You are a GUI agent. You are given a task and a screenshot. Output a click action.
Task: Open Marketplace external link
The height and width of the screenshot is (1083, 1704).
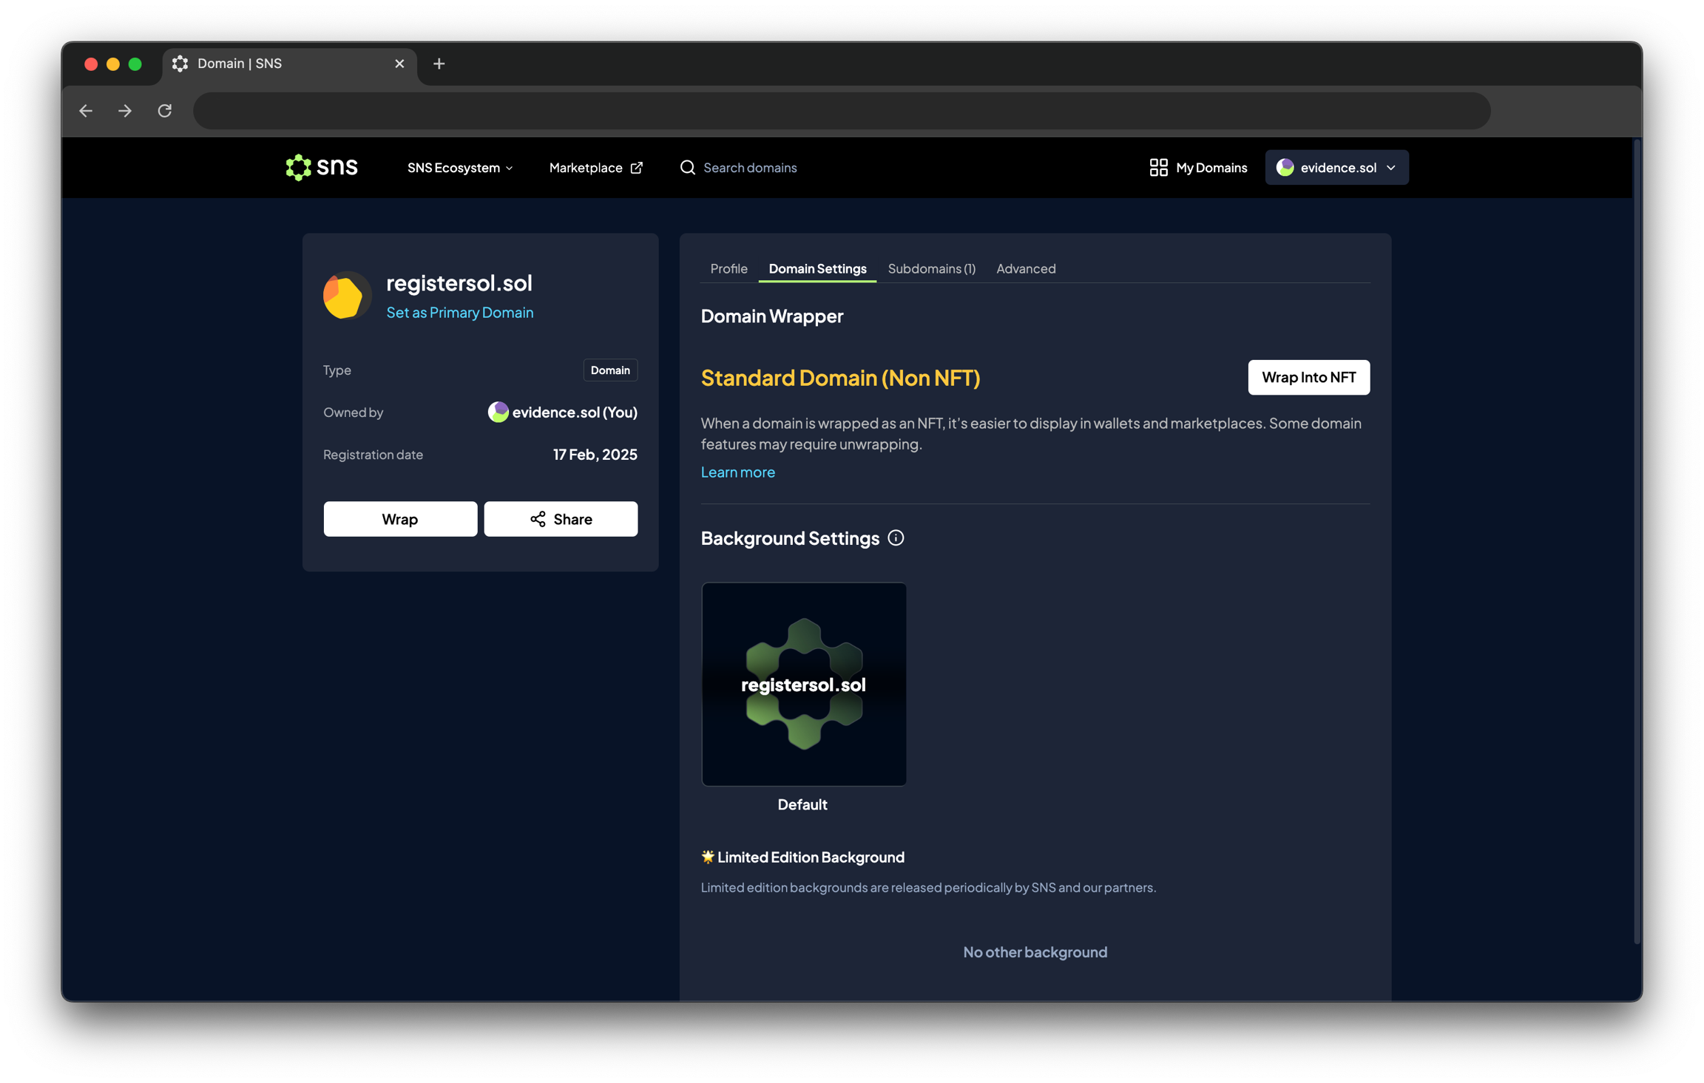pyautogui.click(x=595, y=168)
